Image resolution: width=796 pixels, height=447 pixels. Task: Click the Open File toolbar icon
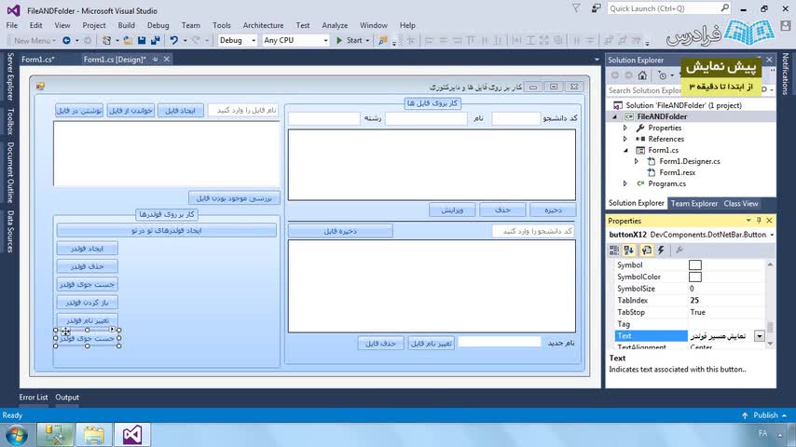click(128, 40)
